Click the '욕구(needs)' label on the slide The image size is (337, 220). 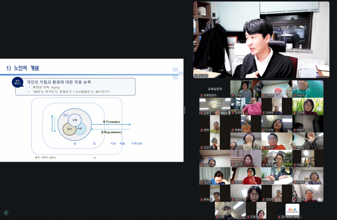111,121
